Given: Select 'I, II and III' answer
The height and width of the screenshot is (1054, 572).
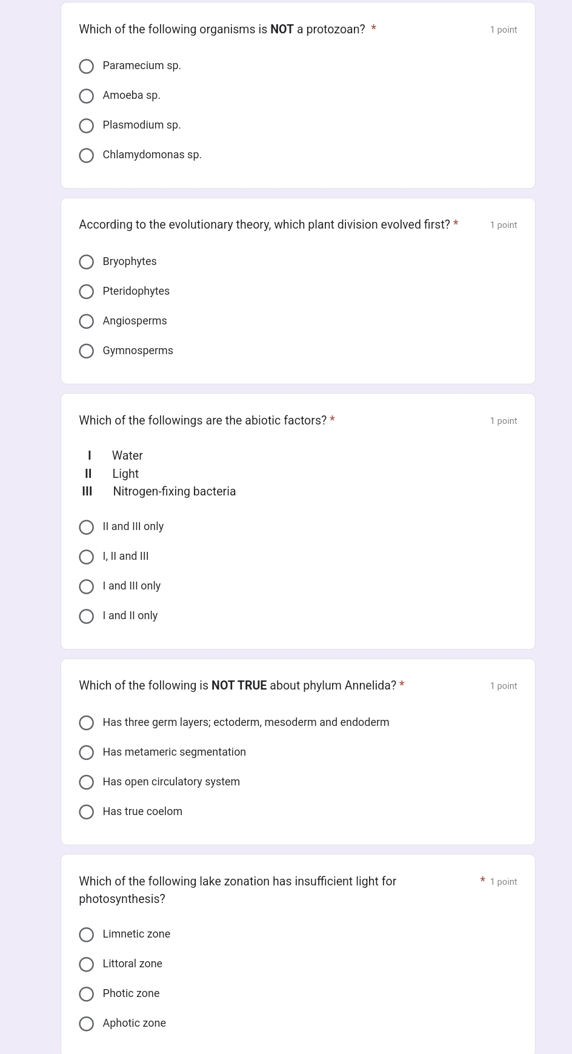Looking at the screenshot, I should (87, 557).
